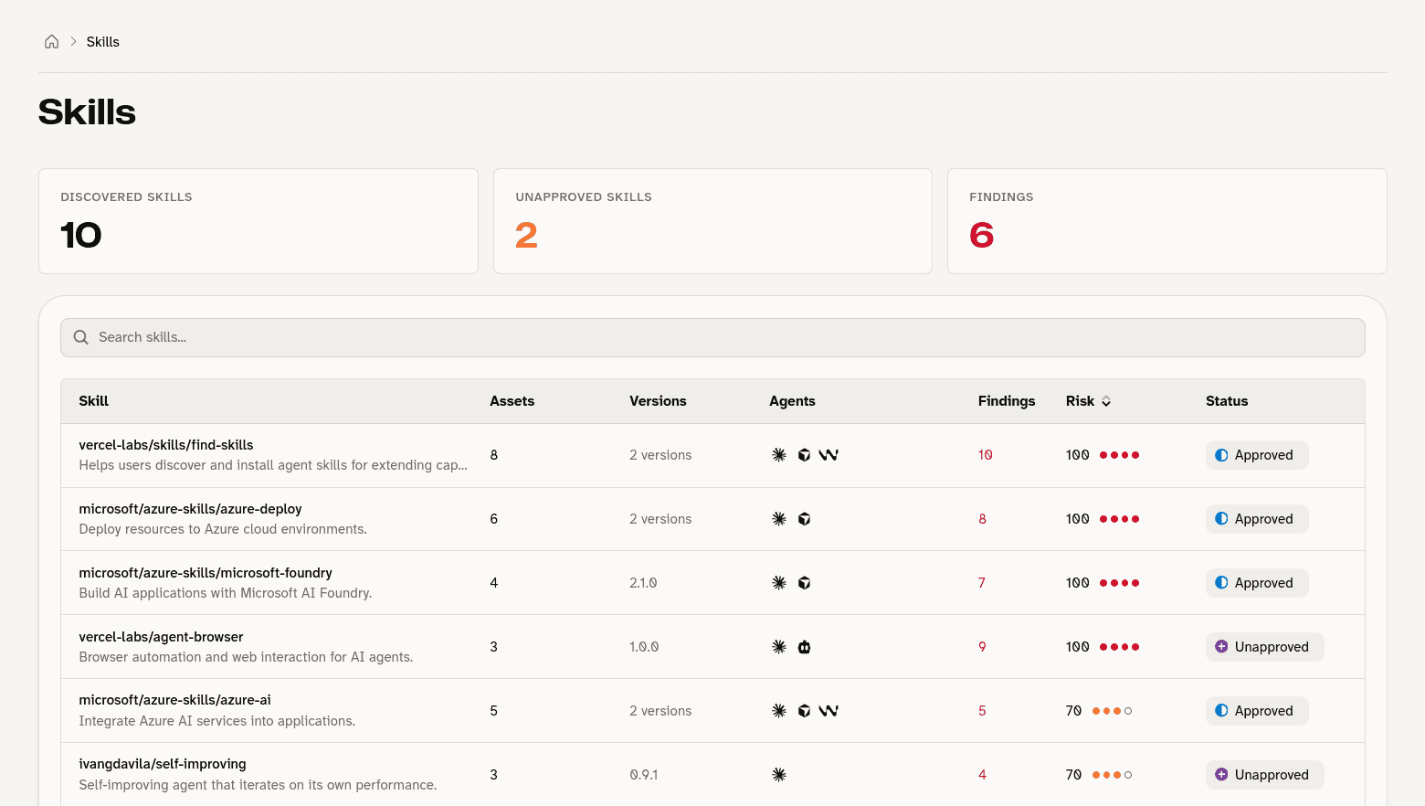Open vercel-labs/agent-browser skill
The height and width of the screenshot is (806, 1425).
(161, 637)
